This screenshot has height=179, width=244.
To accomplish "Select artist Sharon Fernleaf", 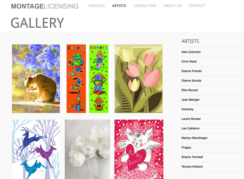I will pos(192,157).
